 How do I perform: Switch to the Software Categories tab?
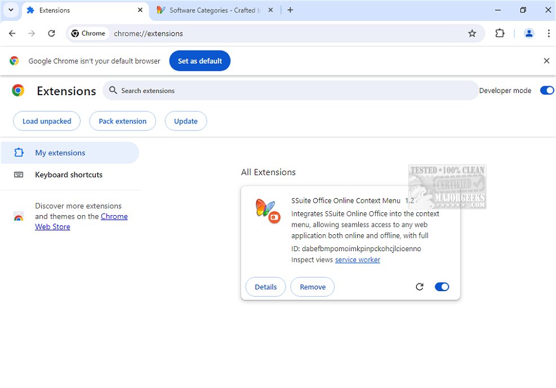(215, 10)
